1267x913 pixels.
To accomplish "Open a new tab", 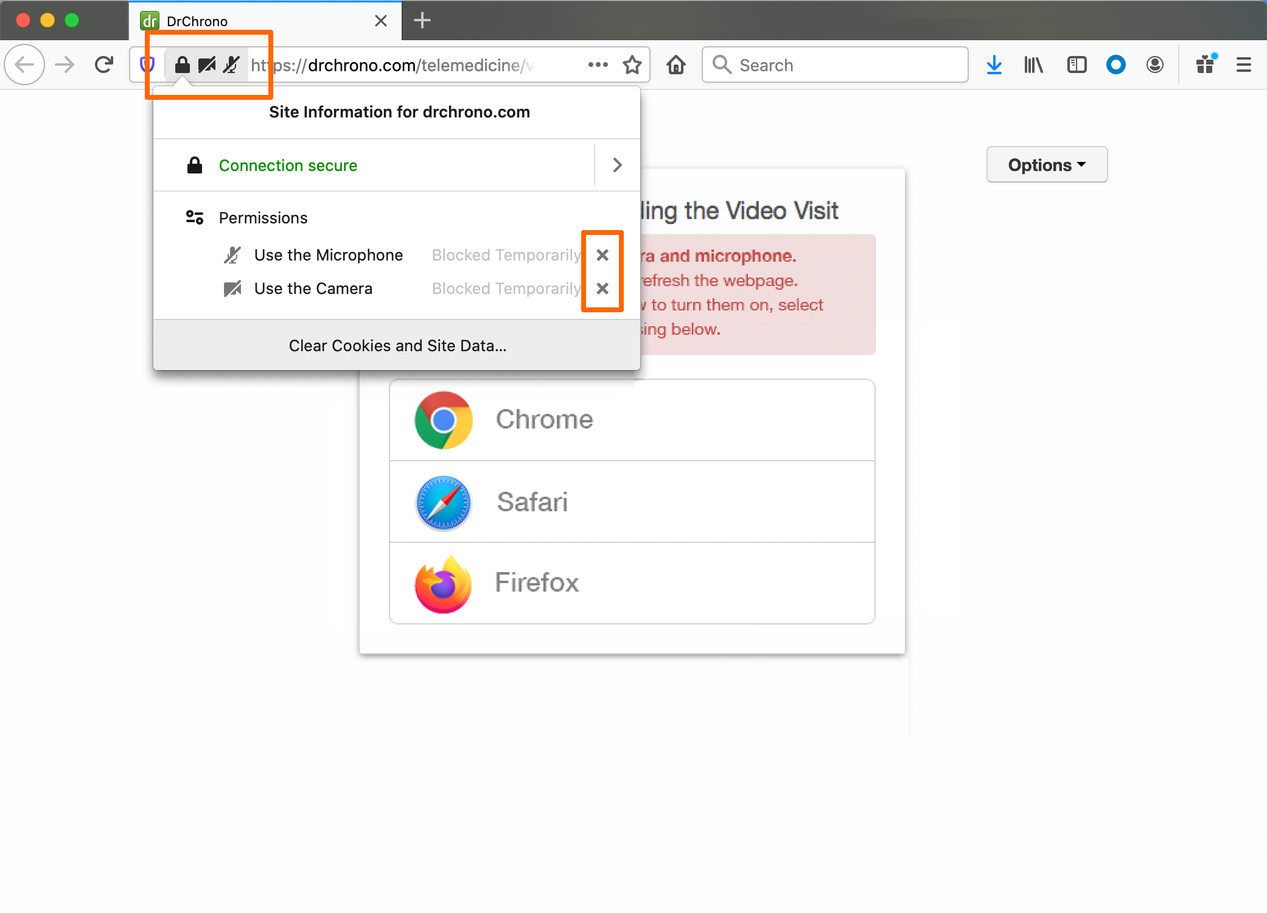I will 422,21.
